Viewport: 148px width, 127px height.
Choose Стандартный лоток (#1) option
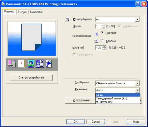118,98
